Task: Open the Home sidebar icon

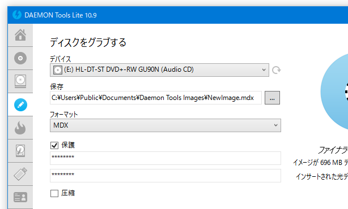Action: pos(20,35)
